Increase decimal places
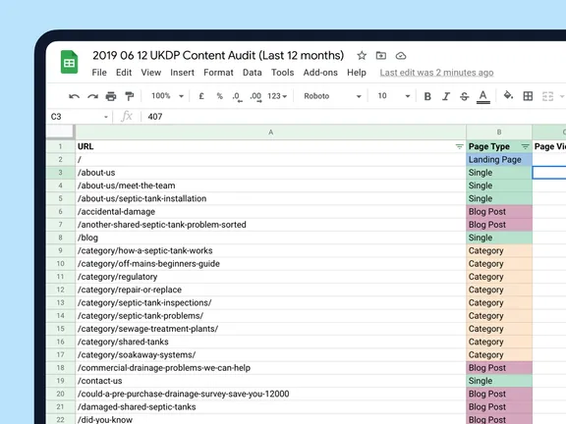 (255, 96)
